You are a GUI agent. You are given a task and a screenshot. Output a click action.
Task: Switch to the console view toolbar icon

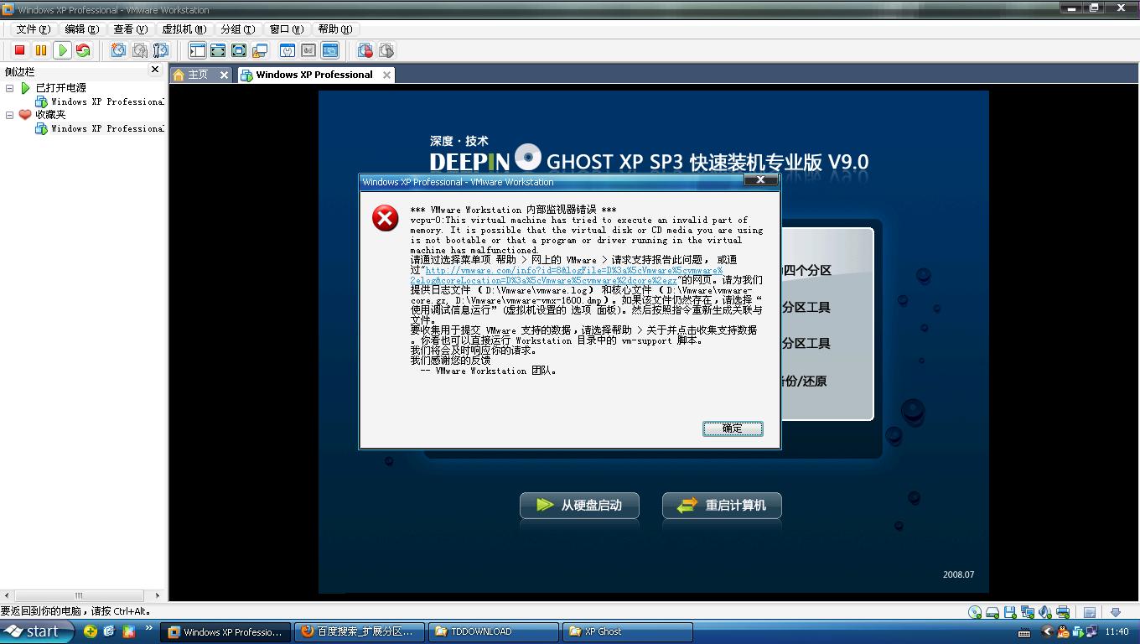329,50
